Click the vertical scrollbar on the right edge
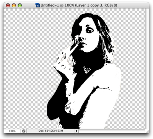The height and width of the screenshot is (139, 153). tap(147, 69)
